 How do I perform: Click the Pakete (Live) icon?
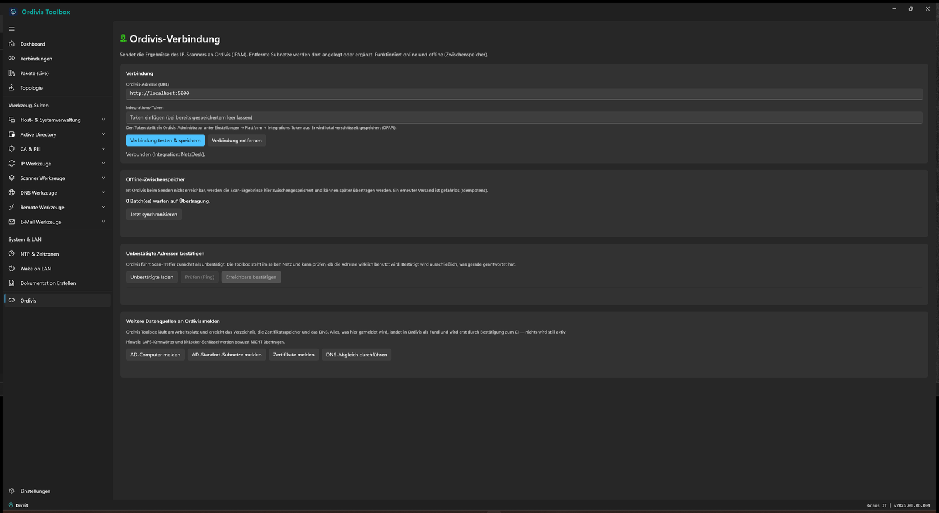(x=11, y=73)
